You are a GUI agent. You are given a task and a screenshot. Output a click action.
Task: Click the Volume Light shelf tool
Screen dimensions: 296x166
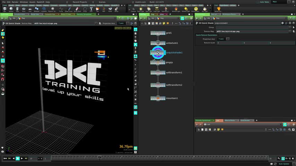[176, 9]
